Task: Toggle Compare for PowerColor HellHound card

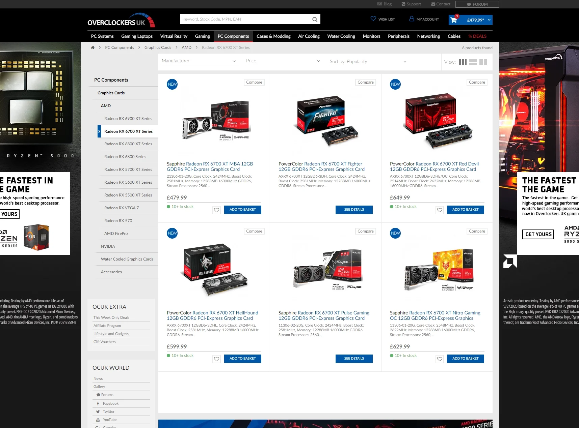Action: click(254, 231)
